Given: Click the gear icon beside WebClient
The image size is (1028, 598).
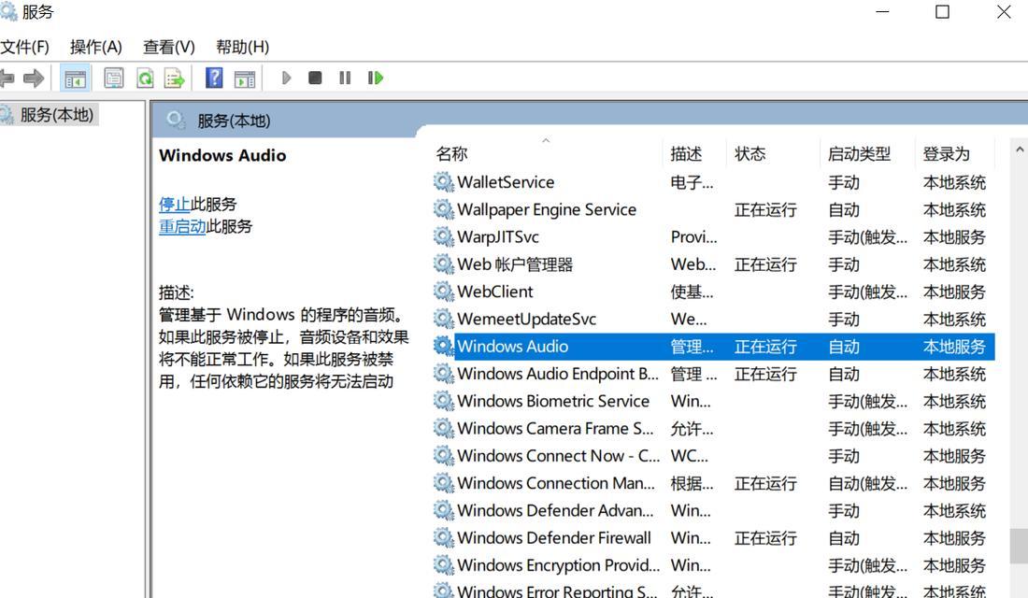Looking at the screenshot, I should [444, 292].
